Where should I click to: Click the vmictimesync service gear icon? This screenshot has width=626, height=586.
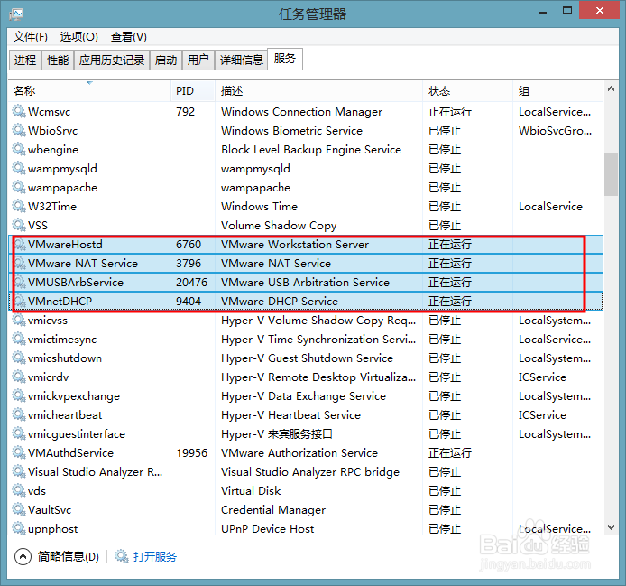point(19,339)
